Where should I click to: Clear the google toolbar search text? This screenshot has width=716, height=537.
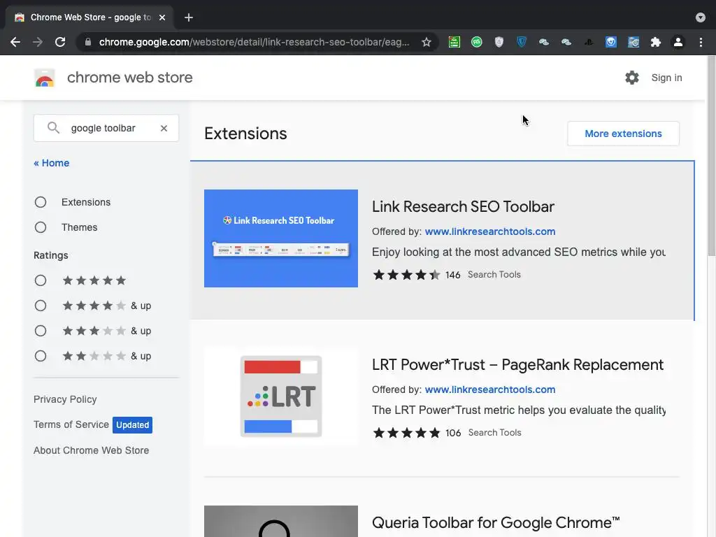pyautogui.click(x=164, y=129)
